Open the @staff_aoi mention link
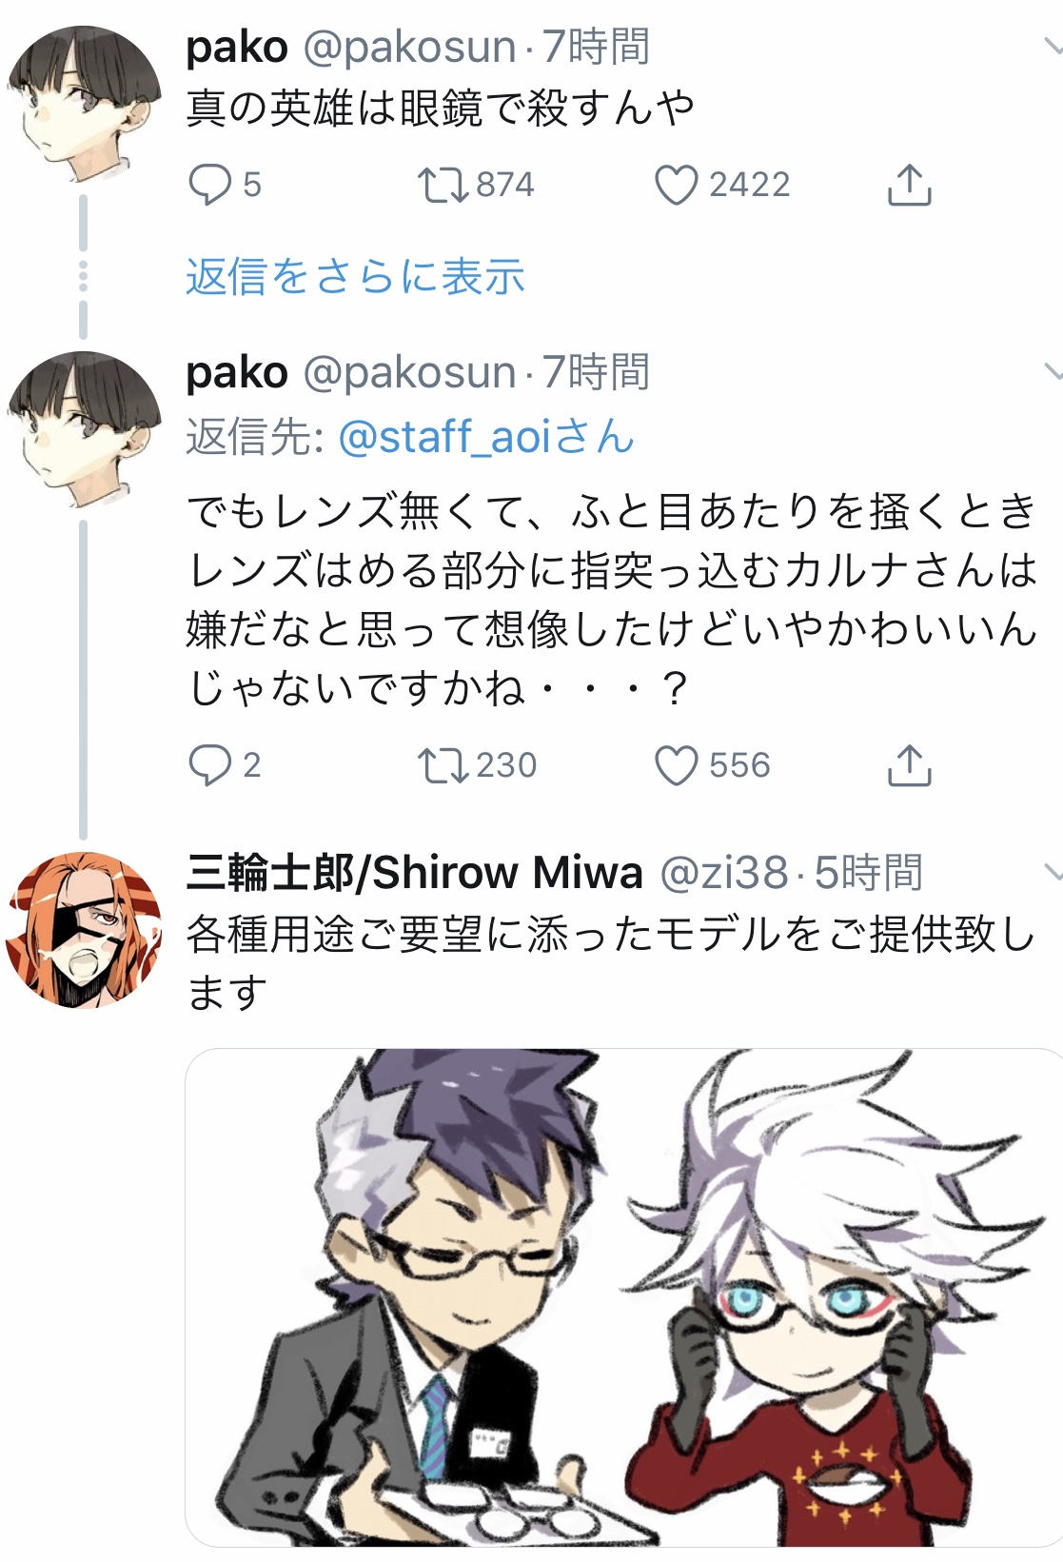Viewport: 1063px width, 1562px height. [x=486, y=437]
